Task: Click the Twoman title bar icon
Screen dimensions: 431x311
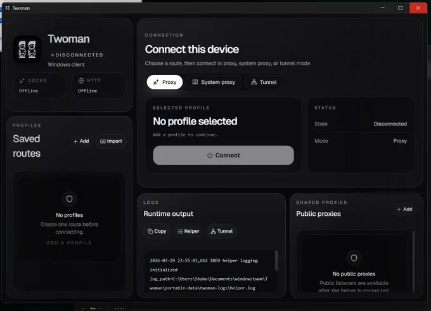Action: click(x=8, y=8)
